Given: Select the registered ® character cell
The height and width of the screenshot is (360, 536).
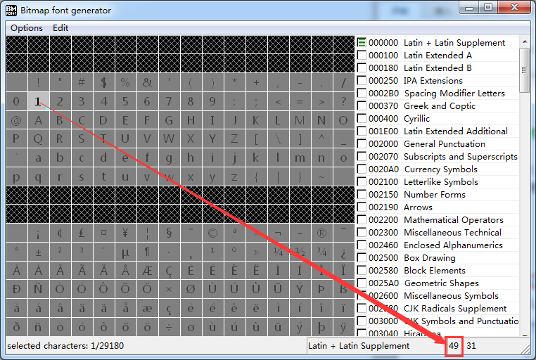Looking at the screenshot, I should click(x=321, y=233).
